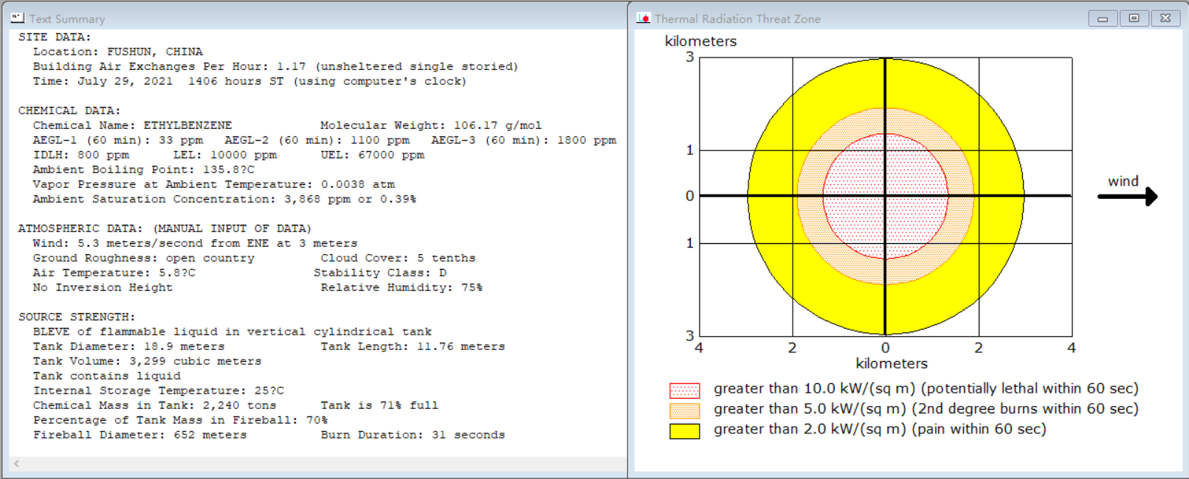This screenshot has height=479, width=1189.
Task: Click the 'greater than 10.0 kW/(sq m)' legend text
Action: (x=926, y=389)
